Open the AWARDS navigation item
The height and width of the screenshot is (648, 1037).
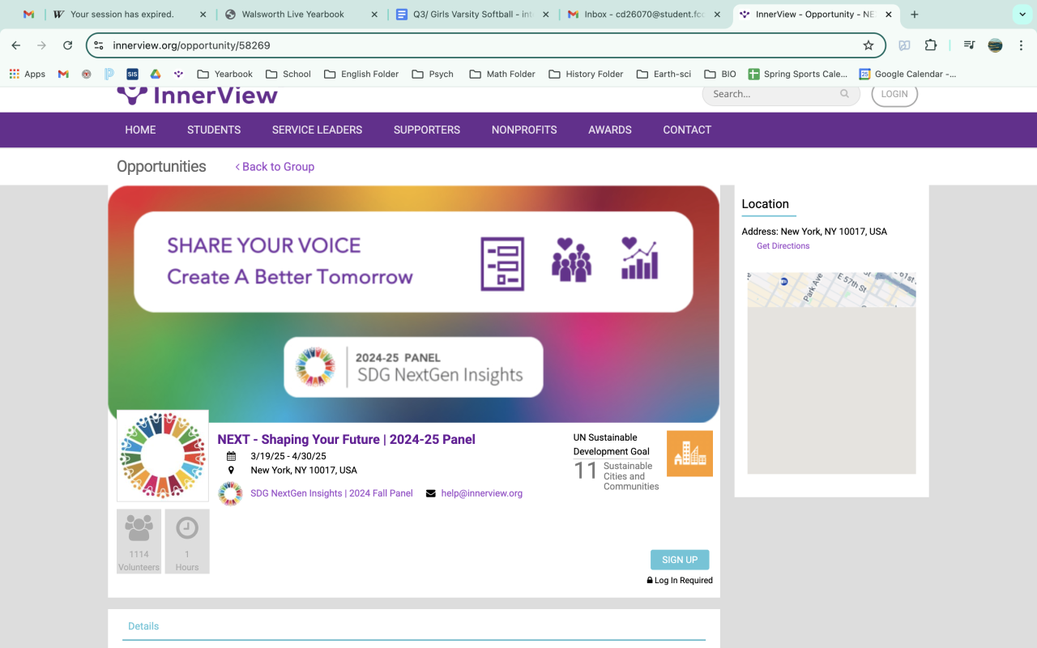(x=610, y=130)
